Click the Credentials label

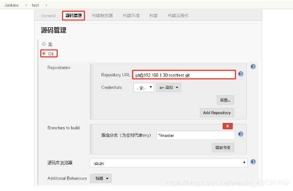[x=112, y=88]
